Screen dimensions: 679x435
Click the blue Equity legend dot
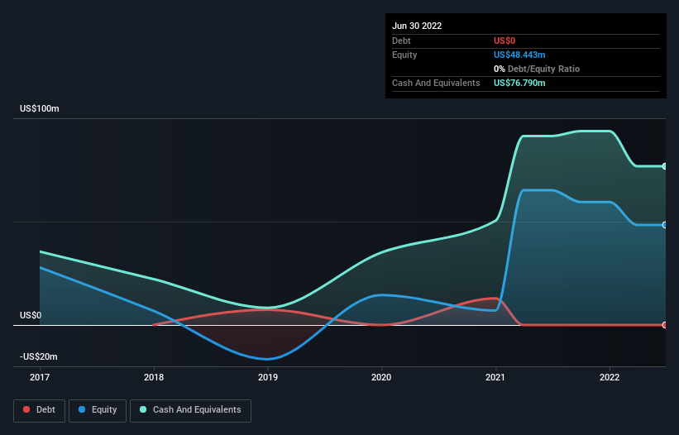pos(82,409)
